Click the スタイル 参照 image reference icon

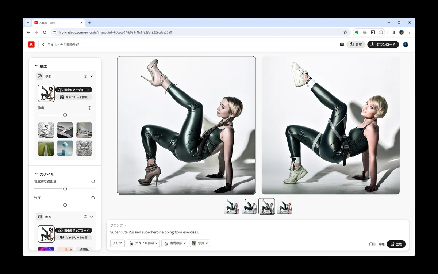pos(40,217)
